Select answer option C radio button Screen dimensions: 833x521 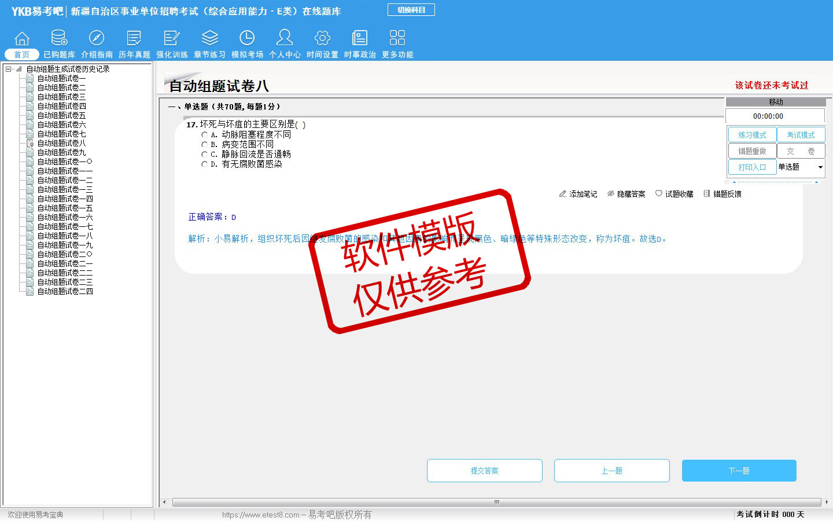point(204,155)
